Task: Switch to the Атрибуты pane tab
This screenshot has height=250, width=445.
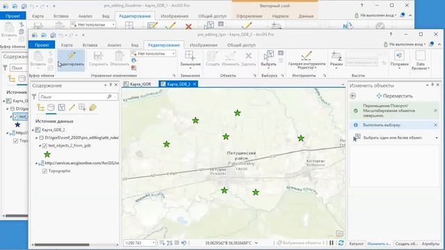Action: [430, 244]
